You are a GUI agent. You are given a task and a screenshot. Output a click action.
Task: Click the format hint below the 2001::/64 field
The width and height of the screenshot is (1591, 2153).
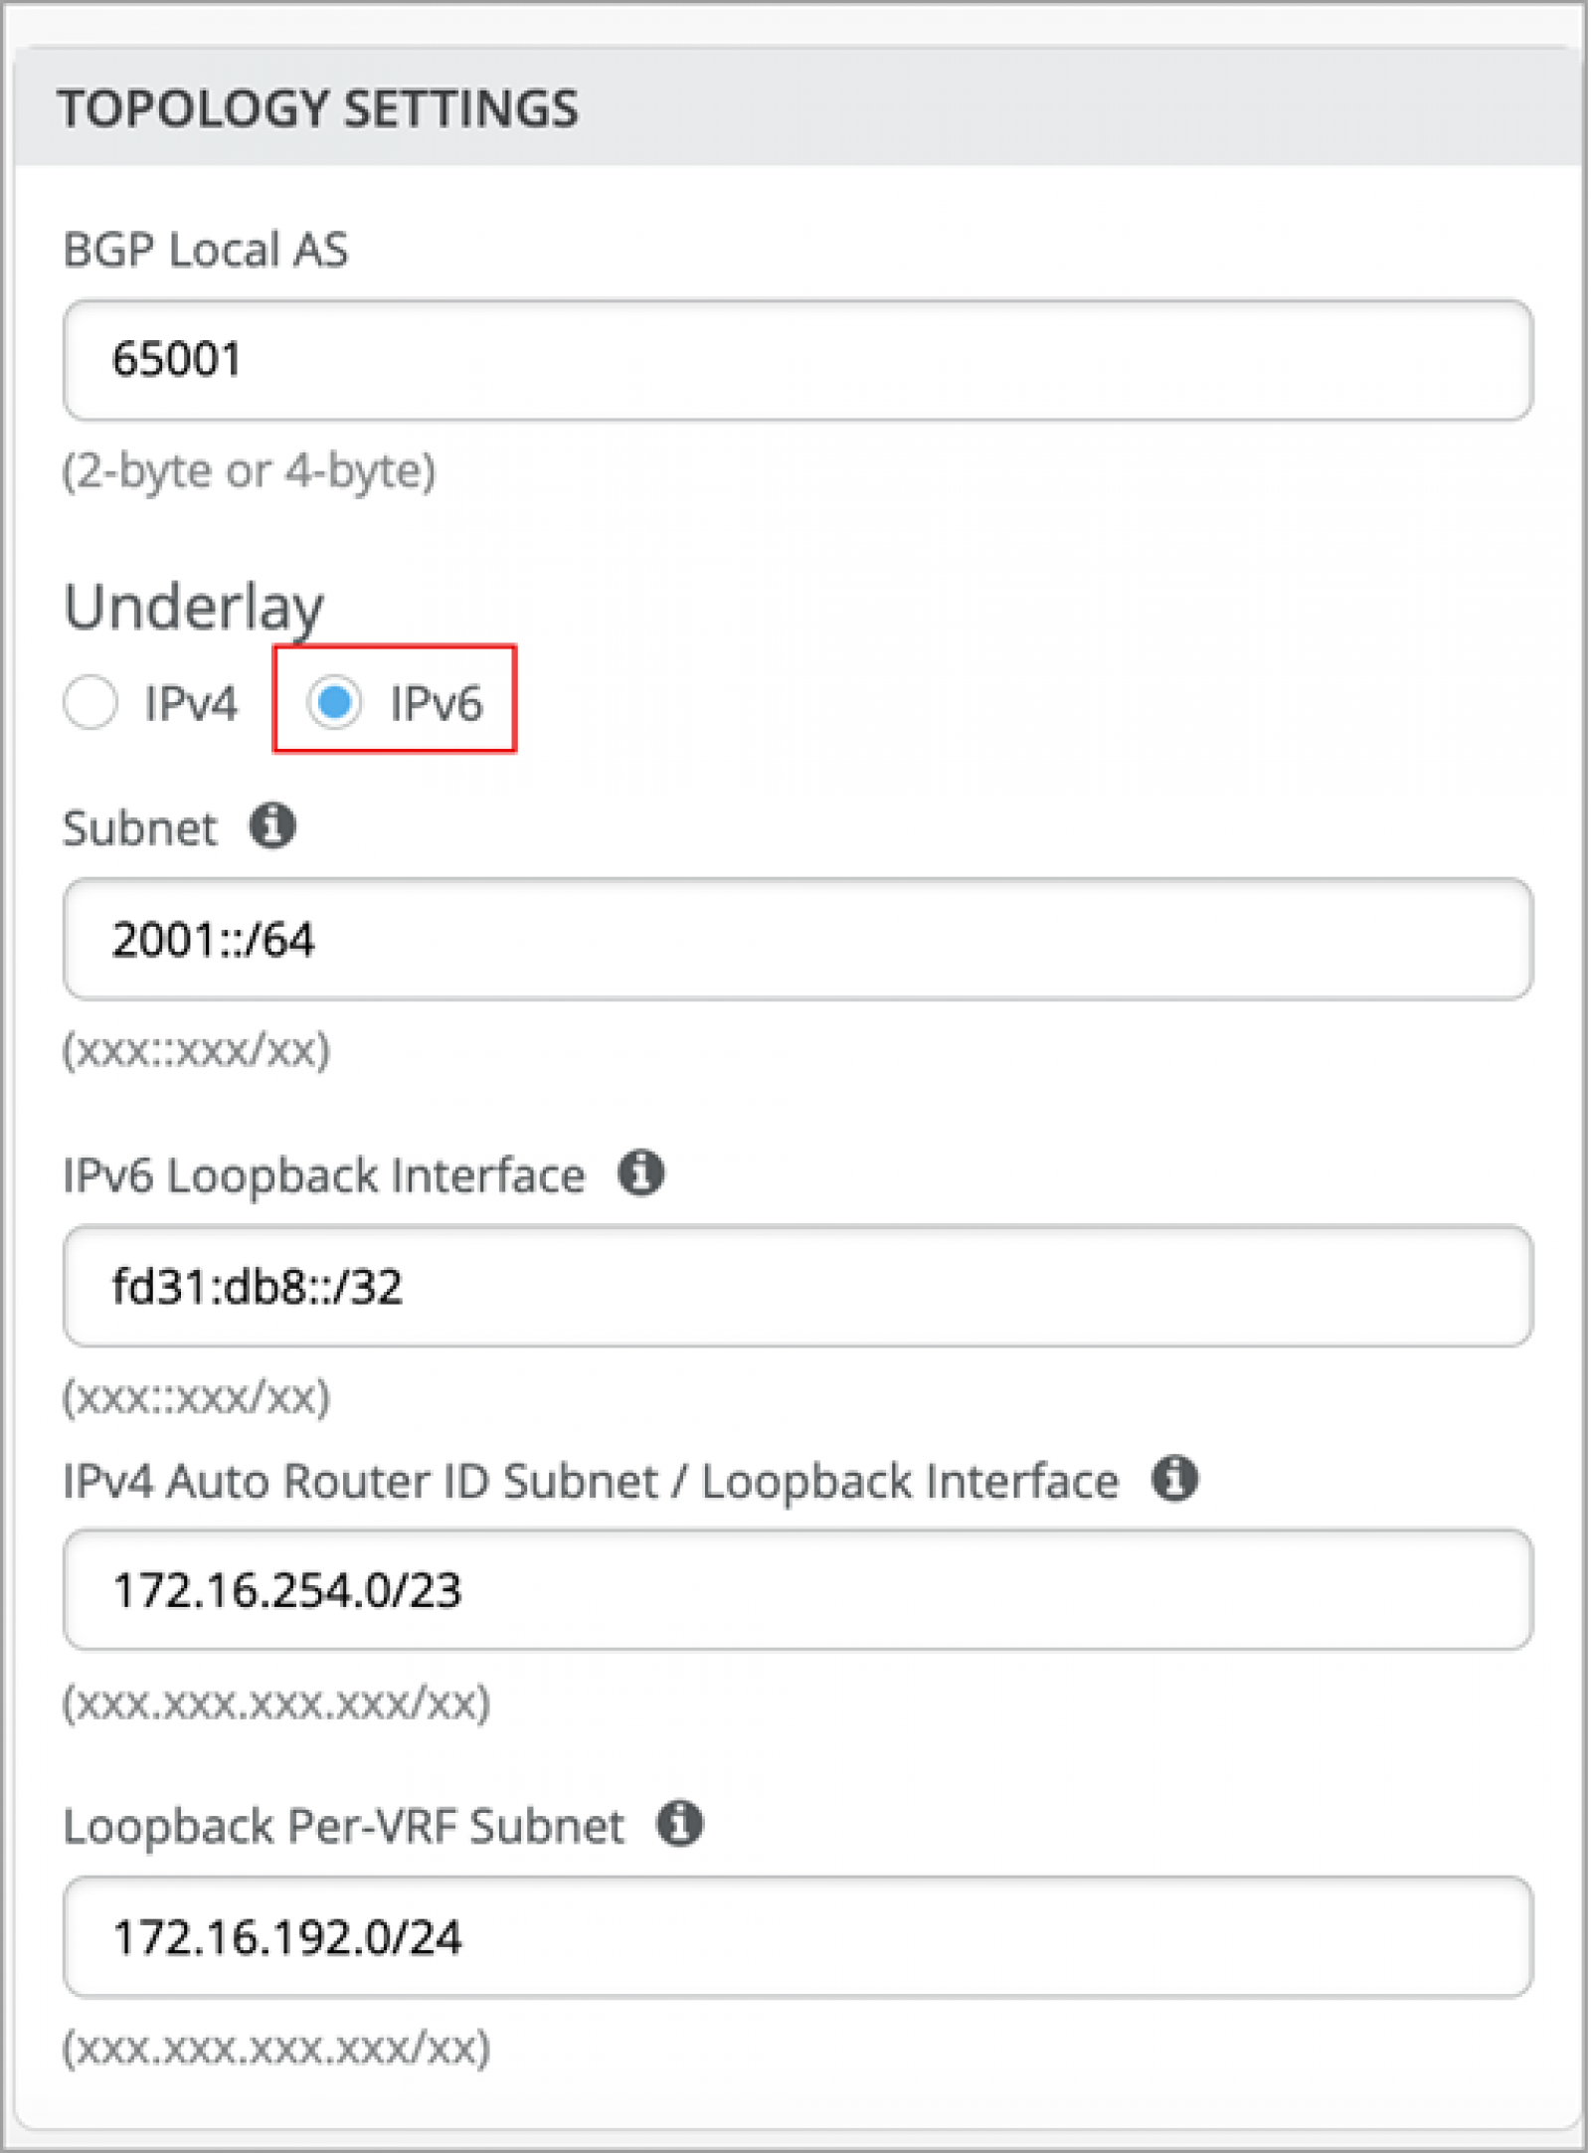[x=196, y=1050]
